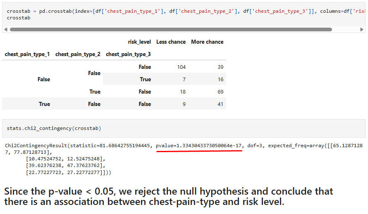Select the risk_level column header

tap(139, 42)
